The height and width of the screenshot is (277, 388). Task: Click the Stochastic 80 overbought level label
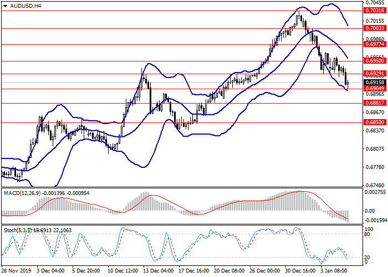click(368, 234)
